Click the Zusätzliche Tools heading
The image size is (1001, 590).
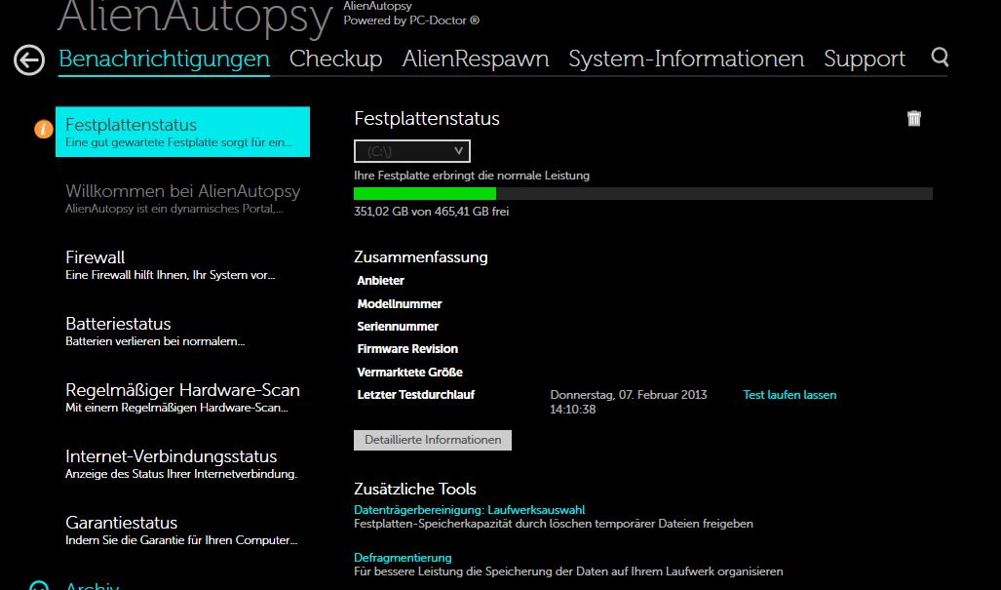coord(415,490)
